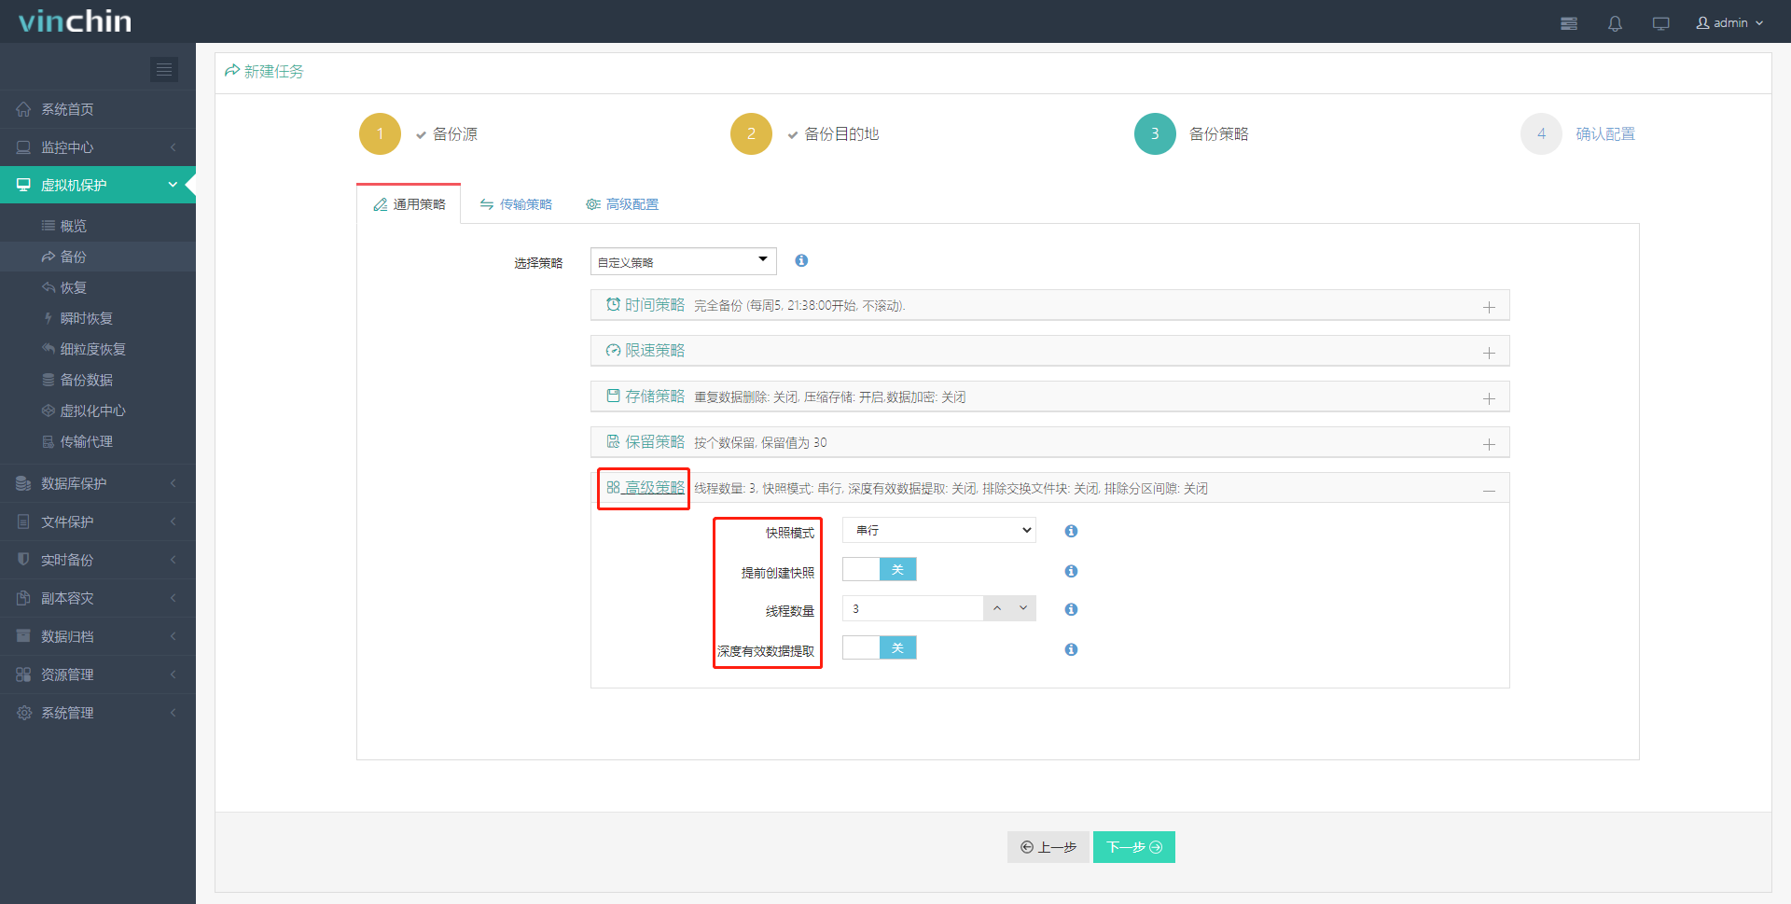Viewport: 1791px width, 904px height.
Task: Click the 高级策略 link
Action: pos(646,488)
